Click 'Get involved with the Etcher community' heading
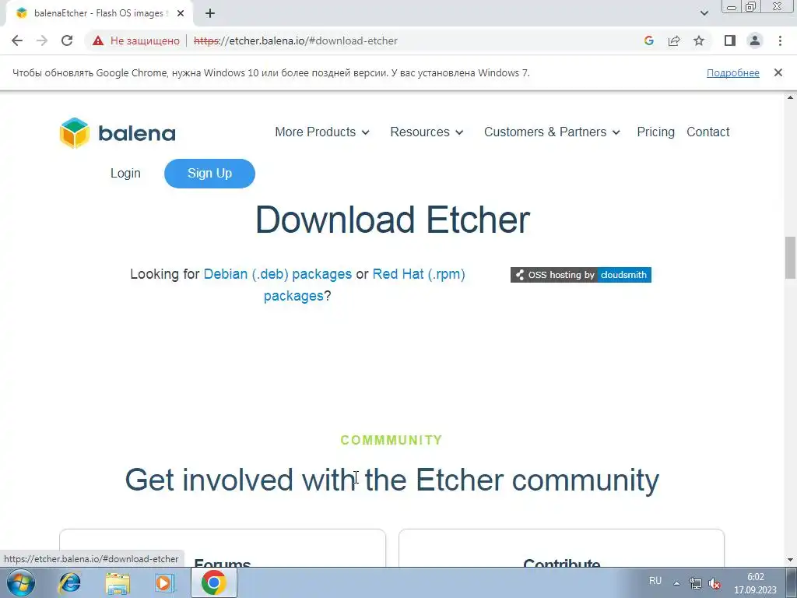Viewport: 797px width, 598px height. (392, 480)
